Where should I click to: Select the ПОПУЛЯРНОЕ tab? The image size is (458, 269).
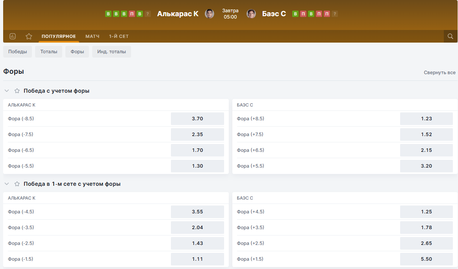coord(59,36)
